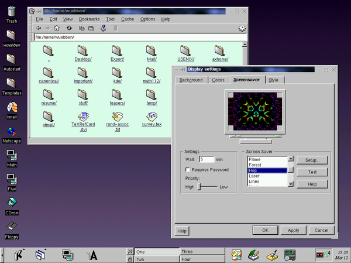Click the Home icon in file manager toolbar

coord(57,28)
